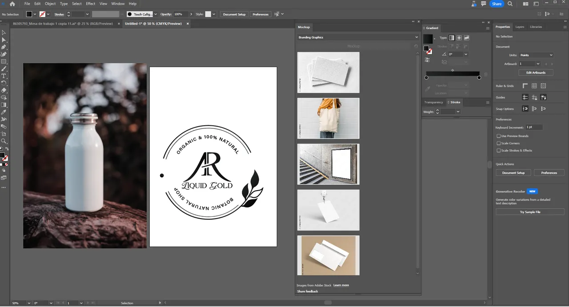Screen dimensions: 569x307
Task: Toggle the smart guides button
Action: (x=543, y=97)
